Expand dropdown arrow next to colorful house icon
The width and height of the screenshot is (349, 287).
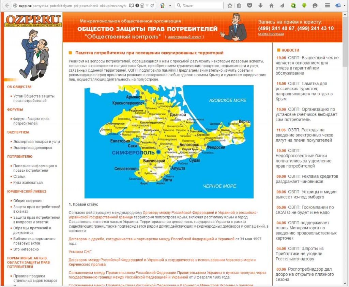[x=170, y=5]
